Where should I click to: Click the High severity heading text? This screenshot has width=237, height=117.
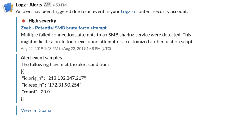pyautogui.click(x=42, y=21)
